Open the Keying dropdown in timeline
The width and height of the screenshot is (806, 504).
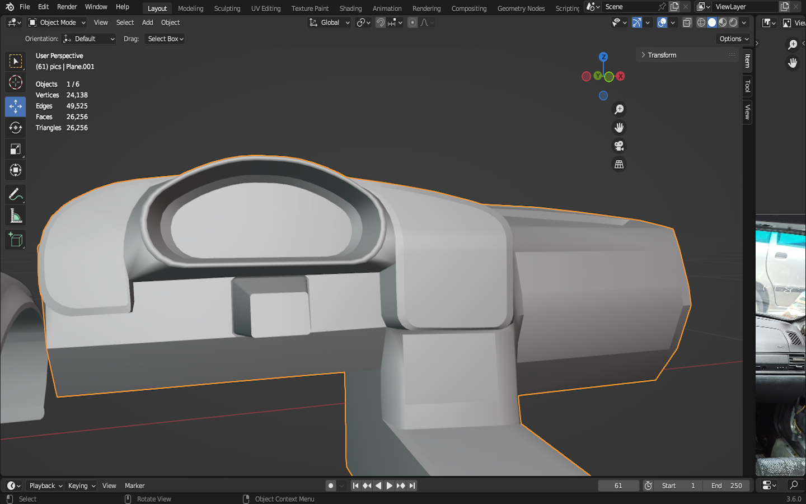82,486
